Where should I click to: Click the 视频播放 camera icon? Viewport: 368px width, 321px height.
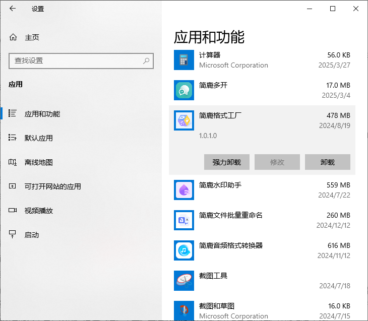(x=13, y=210)
